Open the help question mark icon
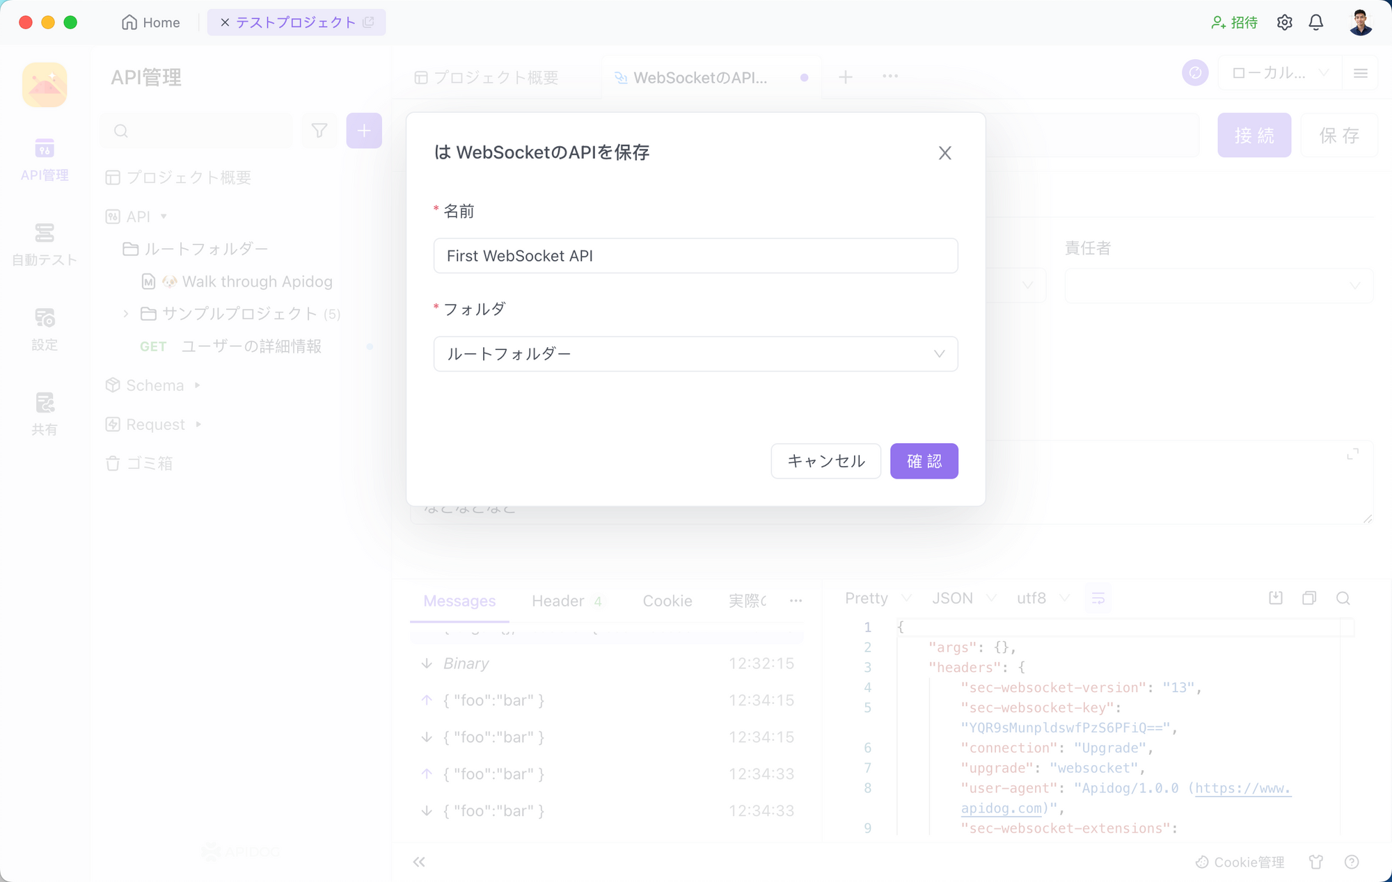The height and width of the screenshot is (882, 1392). click(x=1352, y=863)
